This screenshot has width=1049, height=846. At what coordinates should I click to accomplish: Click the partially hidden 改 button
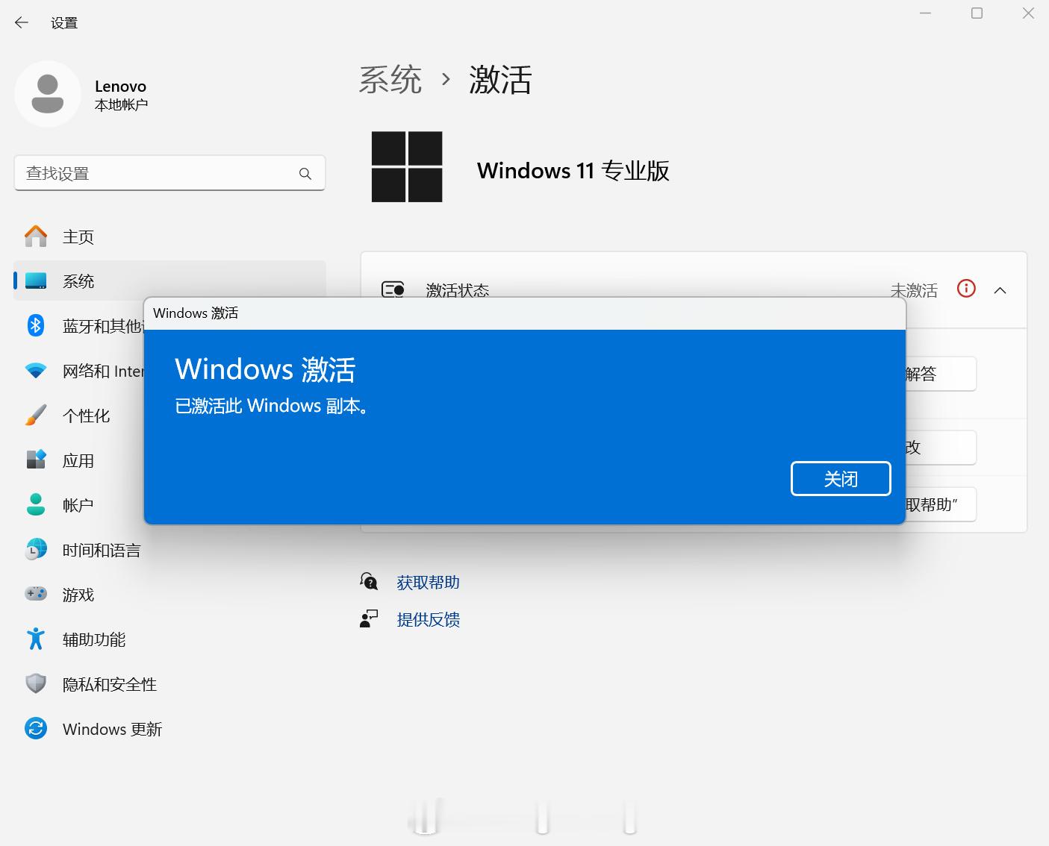941,448
